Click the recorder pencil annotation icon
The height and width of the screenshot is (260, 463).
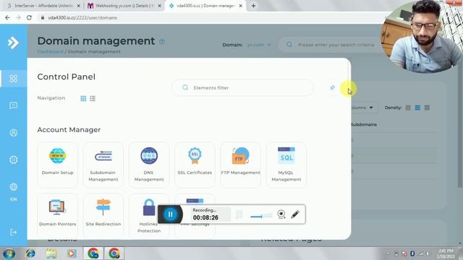[295, 214]
